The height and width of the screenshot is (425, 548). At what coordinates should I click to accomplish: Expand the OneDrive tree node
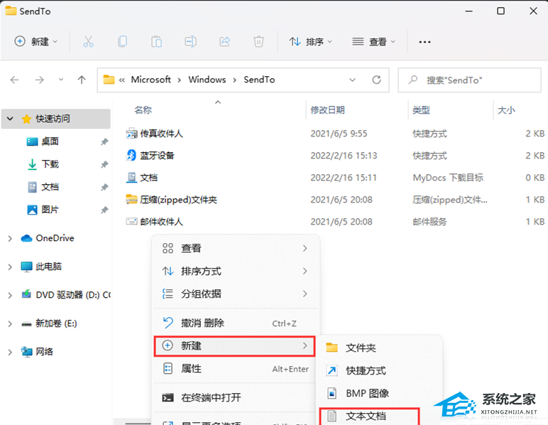point(10,239)
